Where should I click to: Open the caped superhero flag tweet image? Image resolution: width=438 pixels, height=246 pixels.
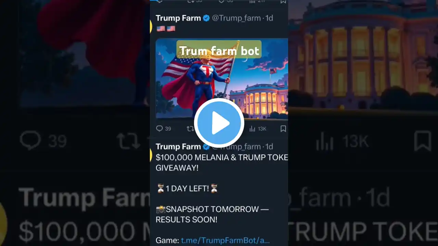pyautogui.click(x=222, y=79)
